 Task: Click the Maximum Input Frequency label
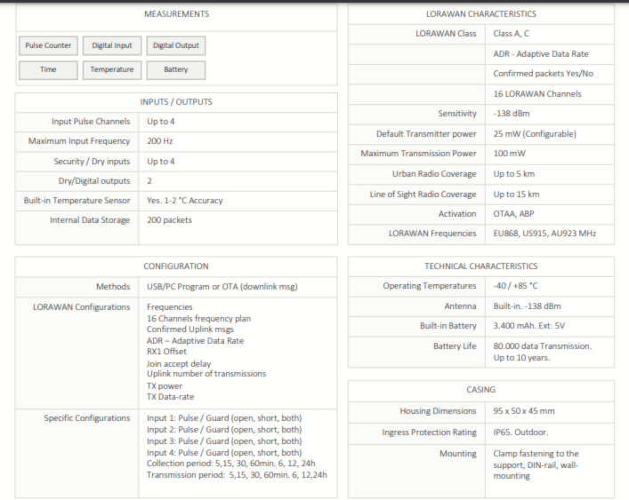tap(79, 141)
